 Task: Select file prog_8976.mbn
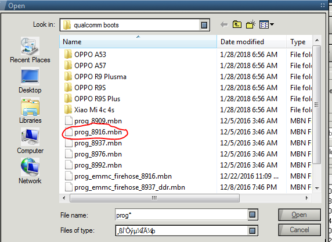(93, 154)
